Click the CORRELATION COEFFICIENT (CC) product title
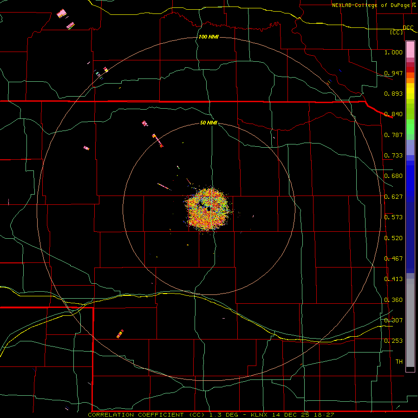The width and height of the screenshot is (418, 418). click(x=146, y=415)
